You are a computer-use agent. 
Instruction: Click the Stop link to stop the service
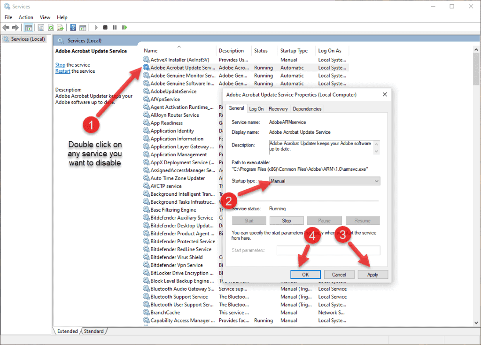click(x=60, y=64)
